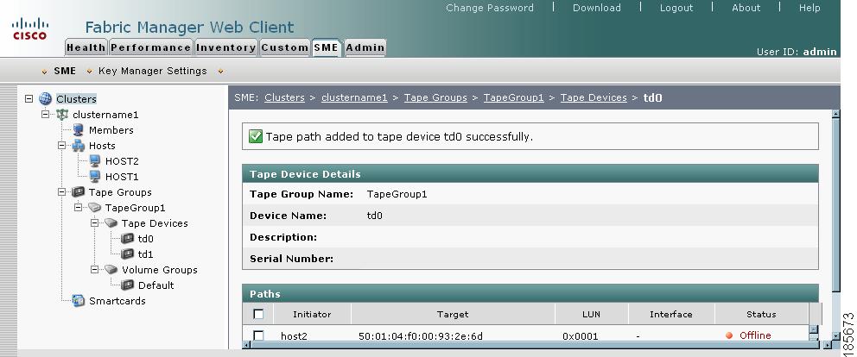Click target value 50:01:04:f0:00:93:2e:6d
Image resolution: width=857 pixels, height=357 pixels.
[x=421, y=335]
